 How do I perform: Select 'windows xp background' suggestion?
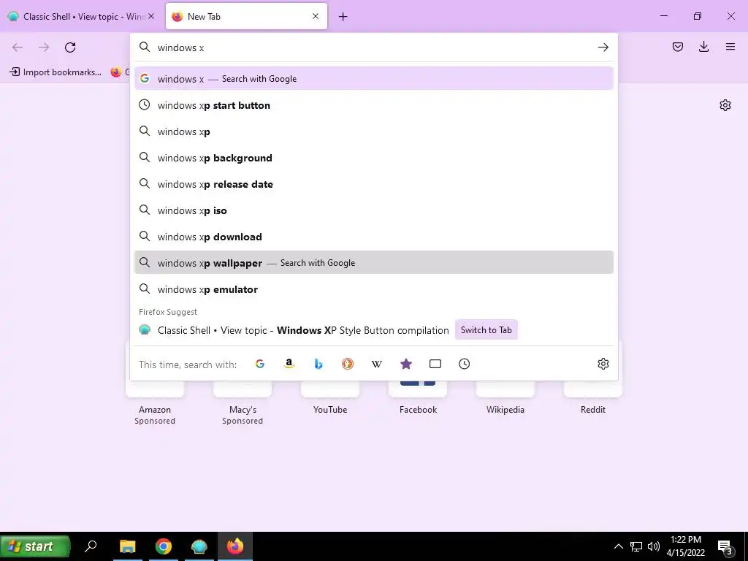pos(374,158)
